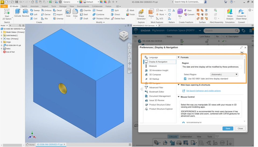Select the Unwrap tool
The width and height of the screenshot is (258, 147).
click(x=58, y=19)
